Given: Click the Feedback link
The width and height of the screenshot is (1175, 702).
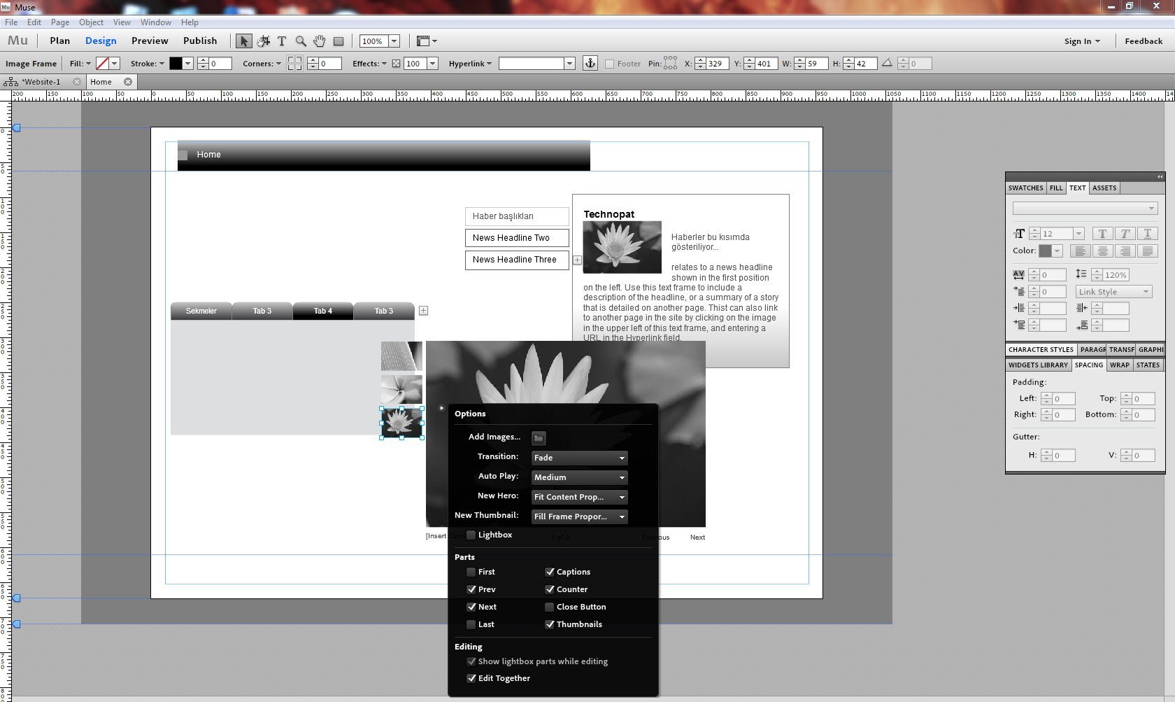Looking at the screenshot, I should coord(1144,41).
